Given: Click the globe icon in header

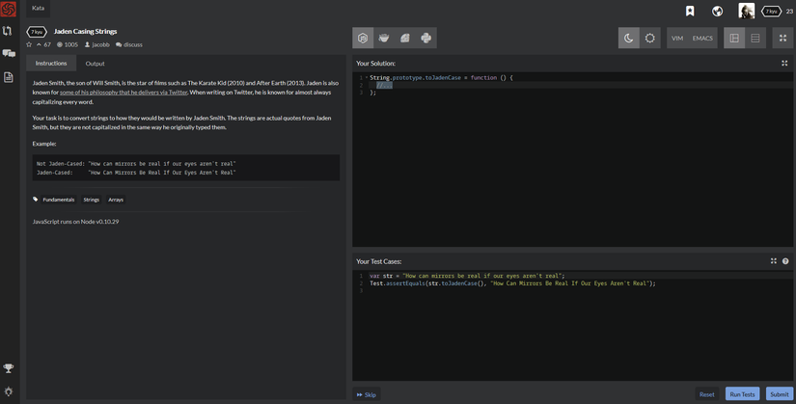Looking at the screenshot, I should (717, 12).
